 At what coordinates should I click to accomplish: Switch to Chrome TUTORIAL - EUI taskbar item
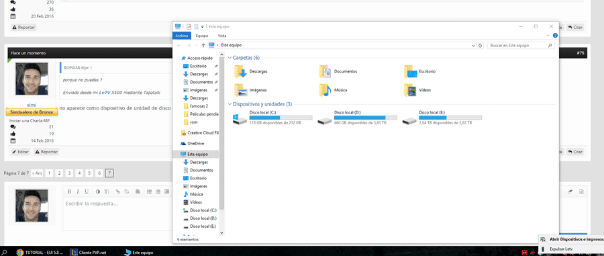40,253
